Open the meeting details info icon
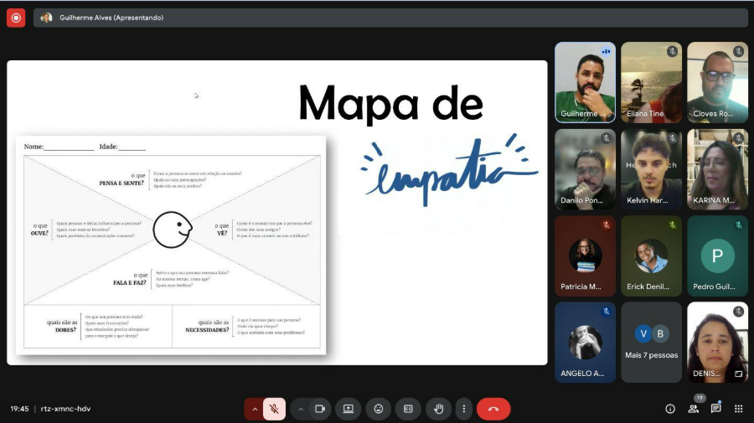 tap(669, 409)
